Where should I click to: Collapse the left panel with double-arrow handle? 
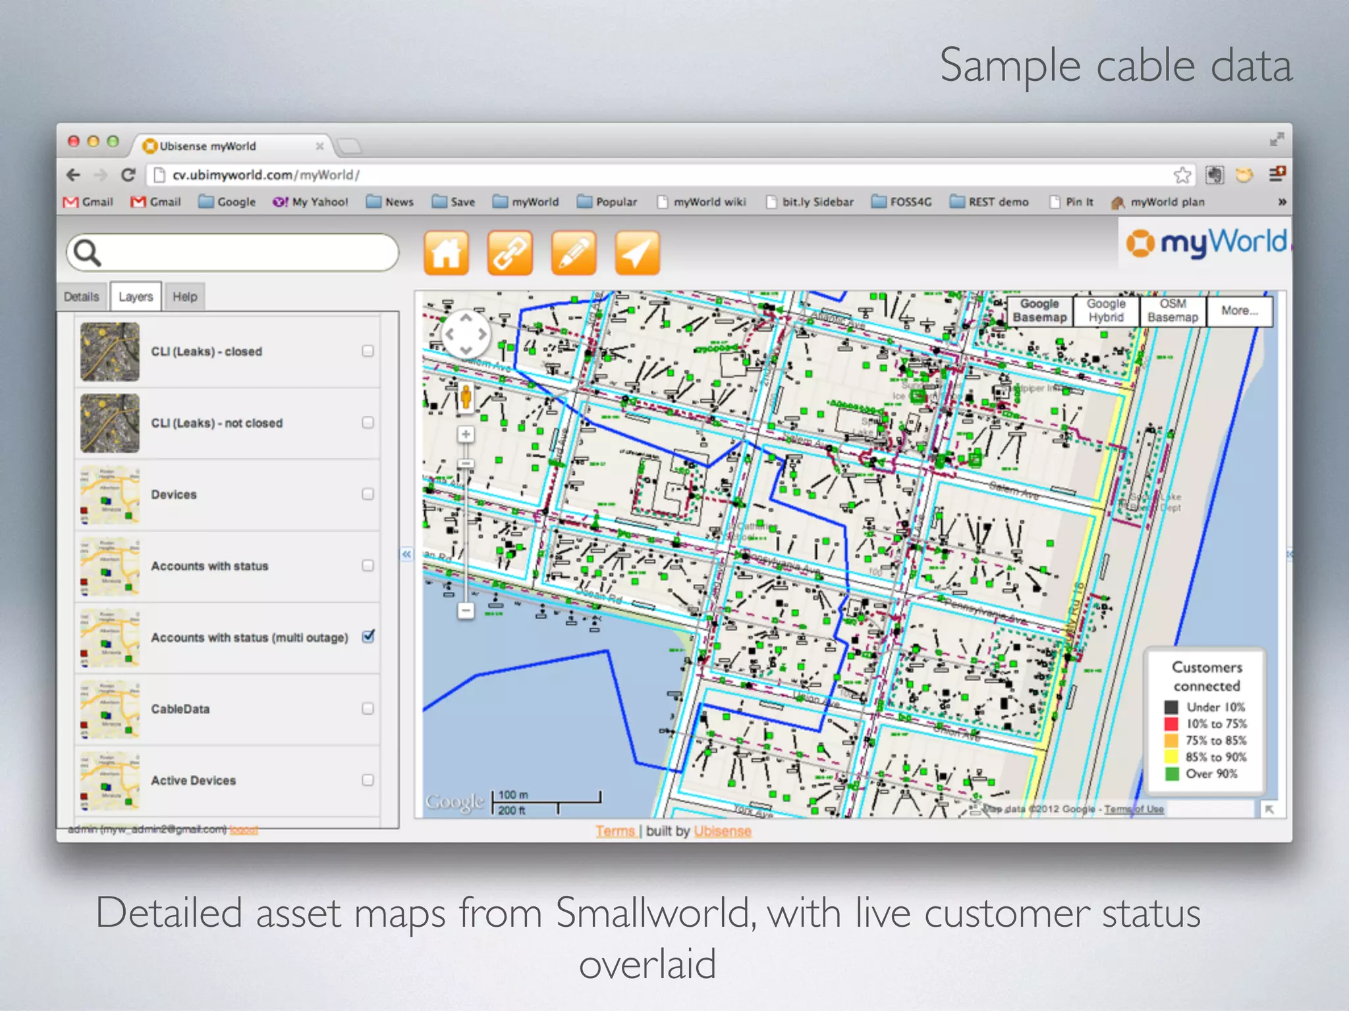tap(406, 554)
